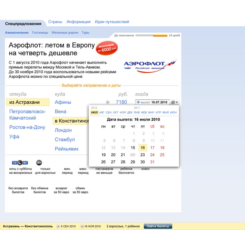Pick day 23 in the calendar
The height and width of the screenshot is (230, 245).
(143, 155)
